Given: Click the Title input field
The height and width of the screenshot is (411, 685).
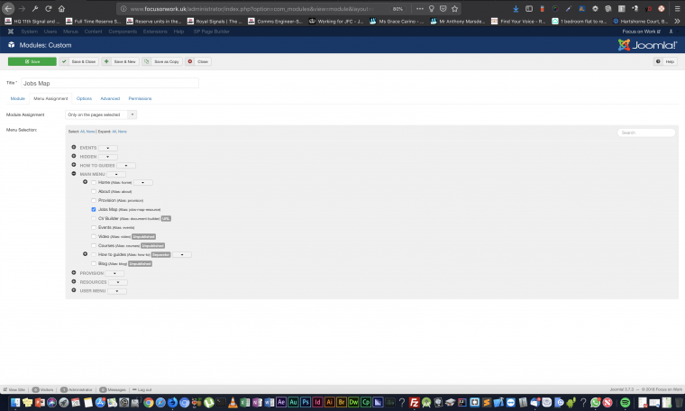Looking at the screenshot, I should point(110,83).
